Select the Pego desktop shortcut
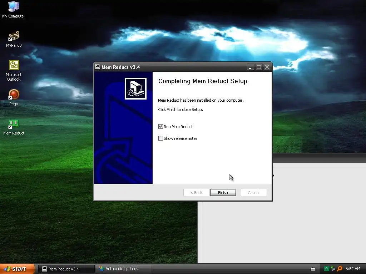The height and width of the screenshot is (274, 366). click(x=14, y=97)
